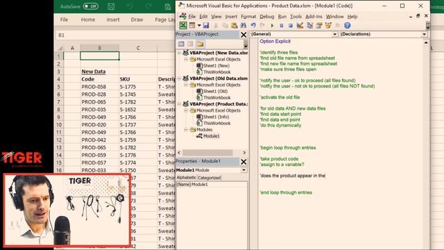This screenshot has height=250, width=444.
Task: Toggle Design Mode icon
Action: point(300,26)
